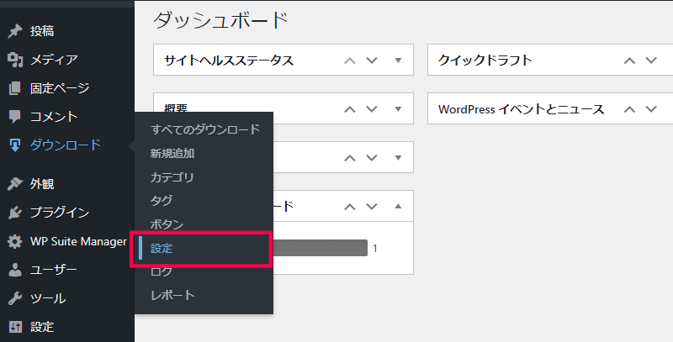Move サイトヘルスステータス widget down

pos(372,61)
